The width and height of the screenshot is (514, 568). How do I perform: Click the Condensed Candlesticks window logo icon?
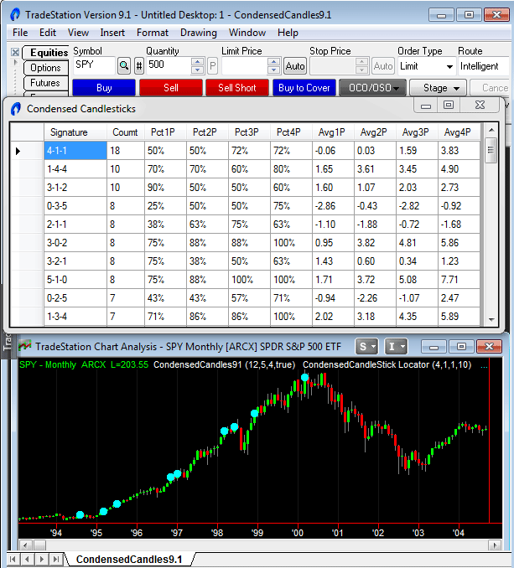16,109
